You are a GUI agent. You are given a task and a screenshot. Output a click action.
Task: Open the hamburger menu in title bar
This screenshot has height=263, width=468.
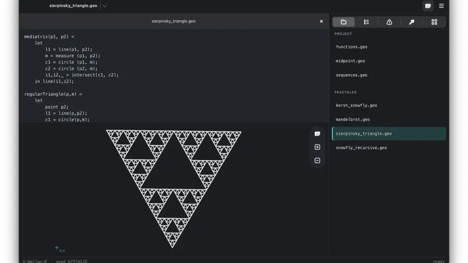[x=441, y=6]
